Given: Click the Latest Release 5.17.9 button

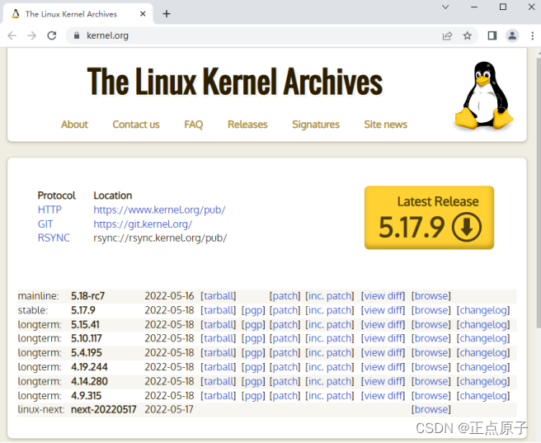Looking at the screenshot, I should pyautogui.click(x=429, y=217).
